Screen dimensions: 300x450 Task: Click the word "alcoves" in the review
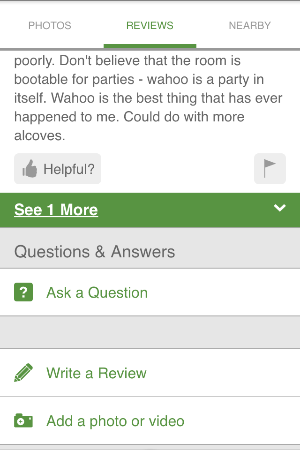point(39,136)
